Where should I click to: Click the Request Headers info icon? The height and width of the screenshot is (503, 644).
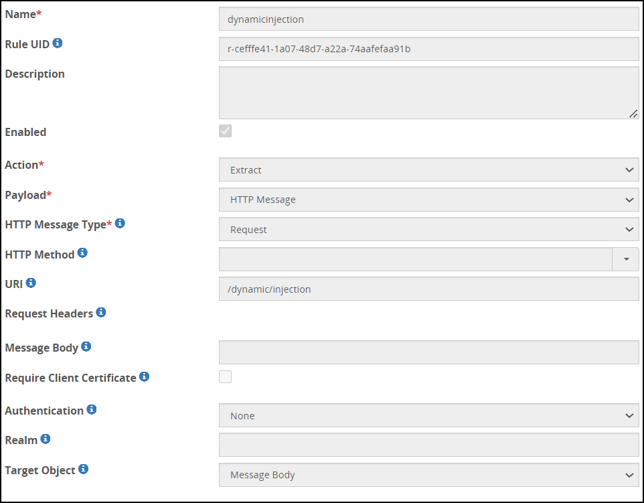tap(101, 313)
